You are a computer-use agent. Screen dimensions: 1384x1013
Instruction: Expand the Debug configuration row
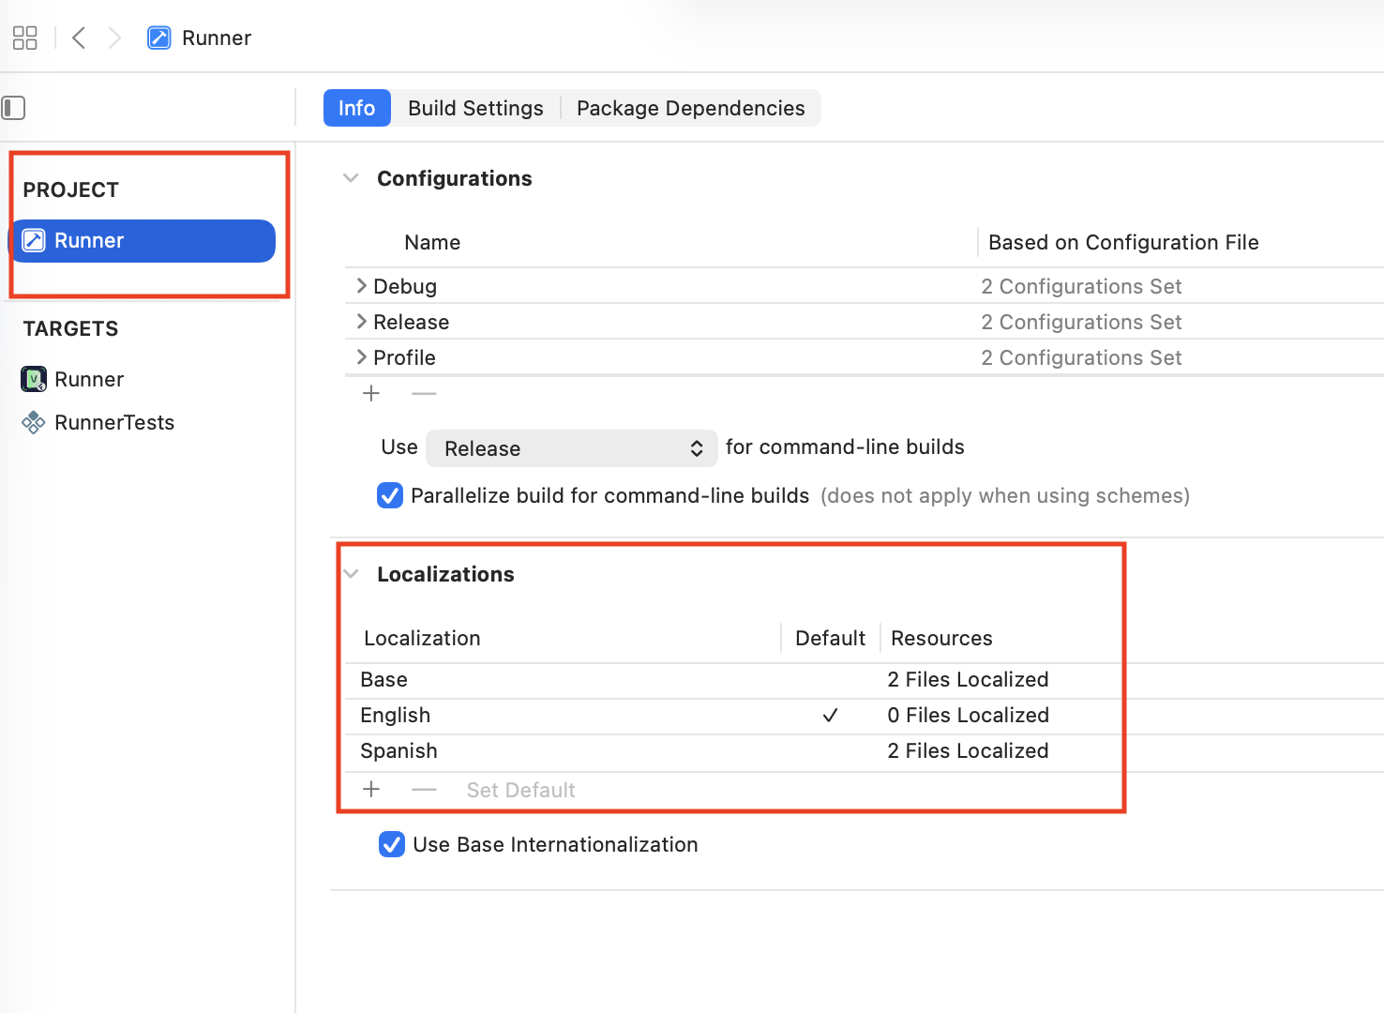[362, 285]
